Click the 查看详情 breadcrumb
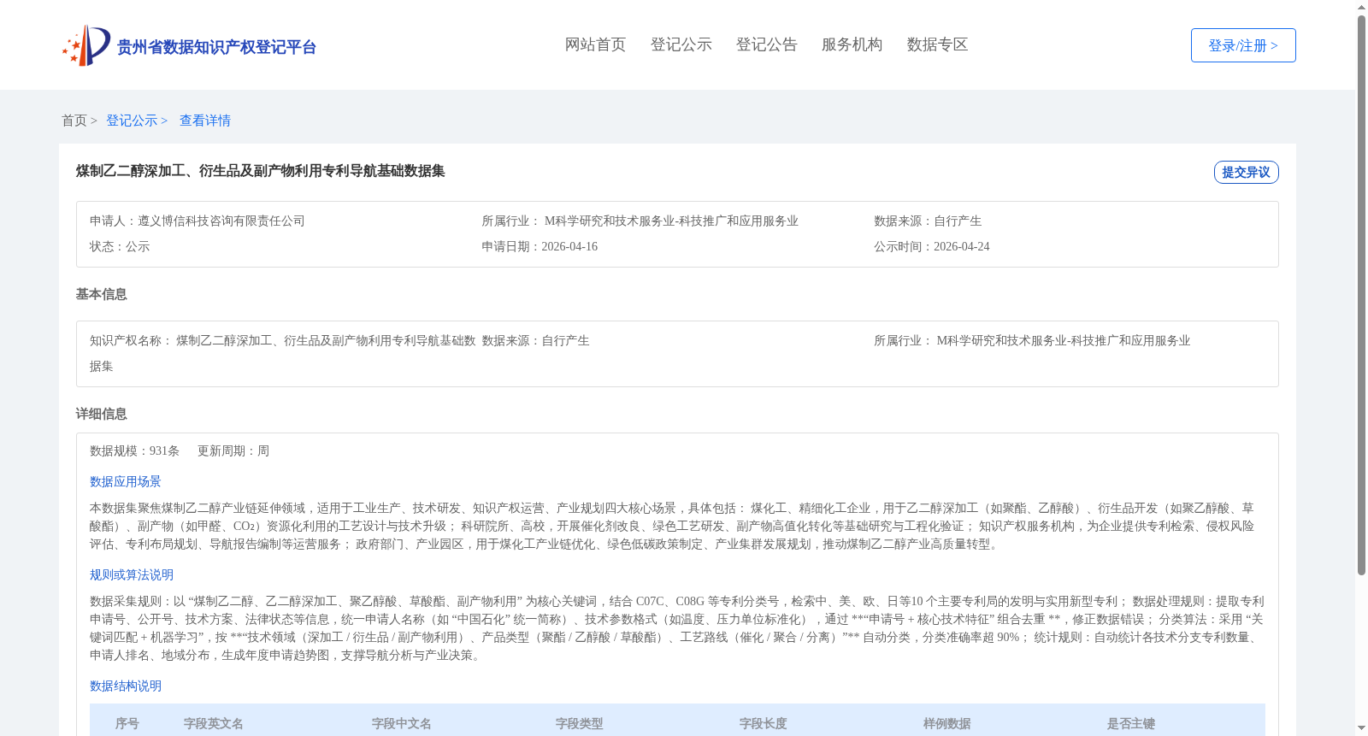 click(x=205, y=121)
